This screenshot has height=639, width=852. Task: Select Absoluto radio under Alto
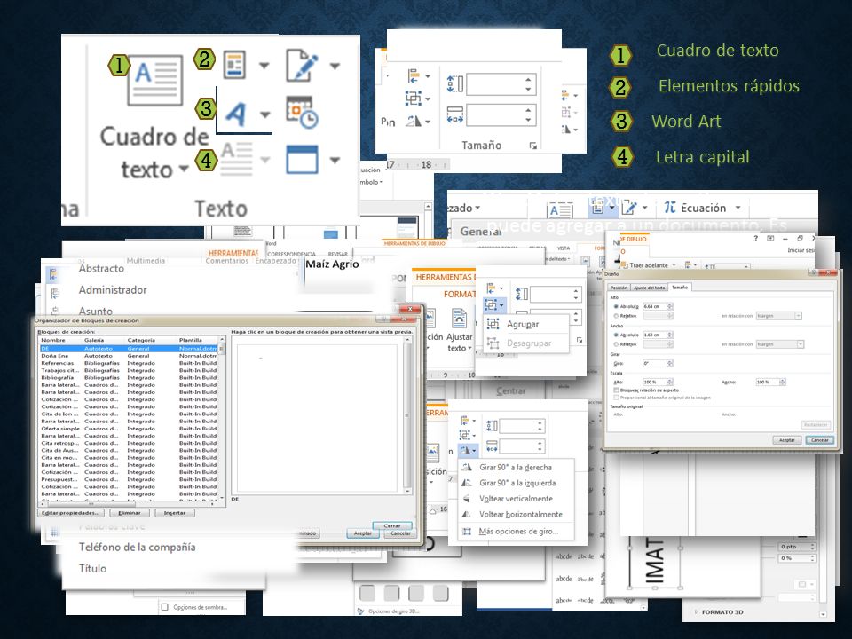pos(616,306)
